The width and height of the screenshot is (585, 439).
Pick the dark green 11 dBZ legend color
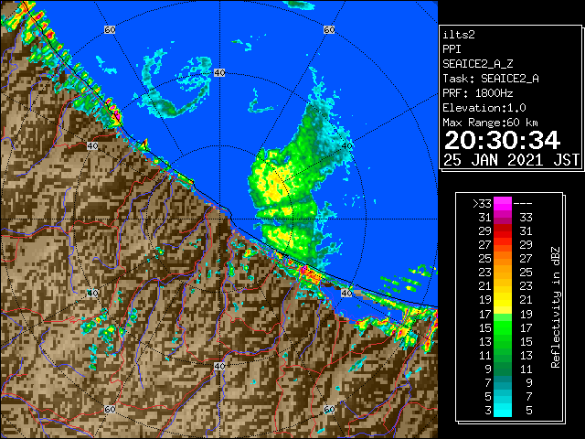coord(503,355)
